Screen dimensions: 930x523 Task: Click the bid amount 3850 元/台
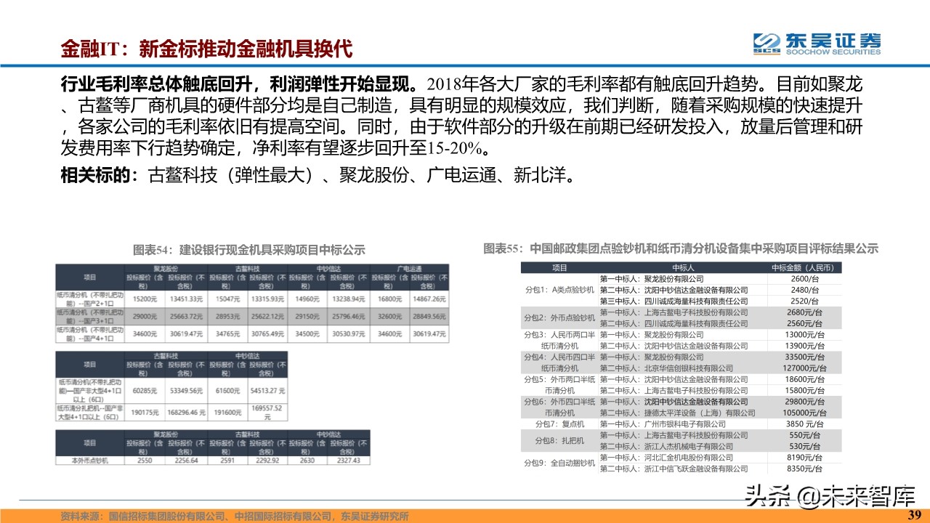click(806, 423)
